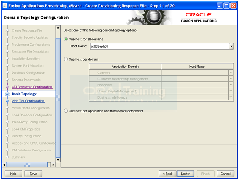Click the Installation Location step label
The height and width of the screenshot is (180, 239).
(25, 59)
